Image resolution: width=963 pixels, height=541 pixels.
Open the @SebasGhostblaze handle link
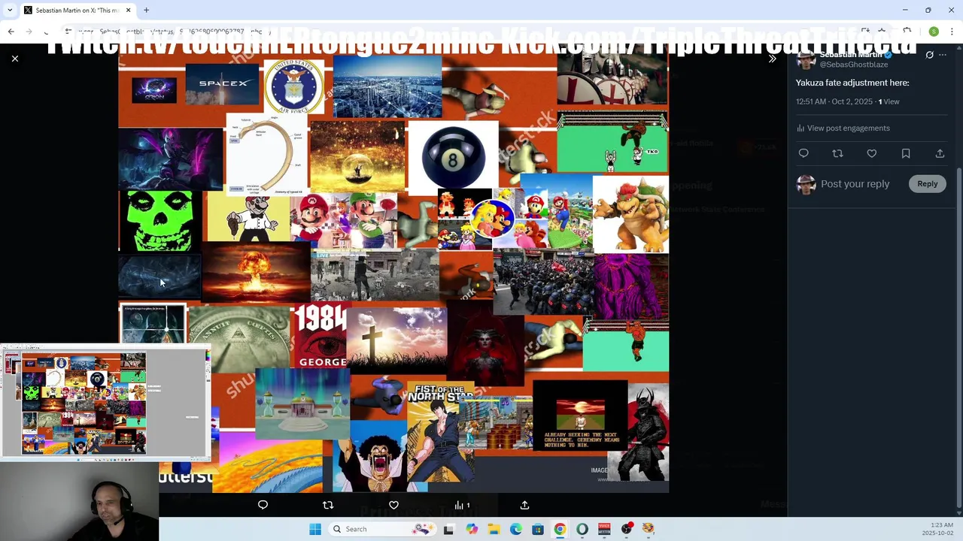coord(854,65)
